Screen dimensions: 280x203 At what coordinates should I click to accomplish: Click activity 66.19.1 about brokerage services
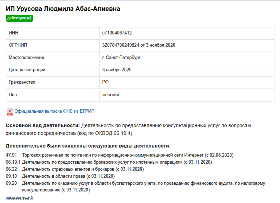tap(12, 162)
